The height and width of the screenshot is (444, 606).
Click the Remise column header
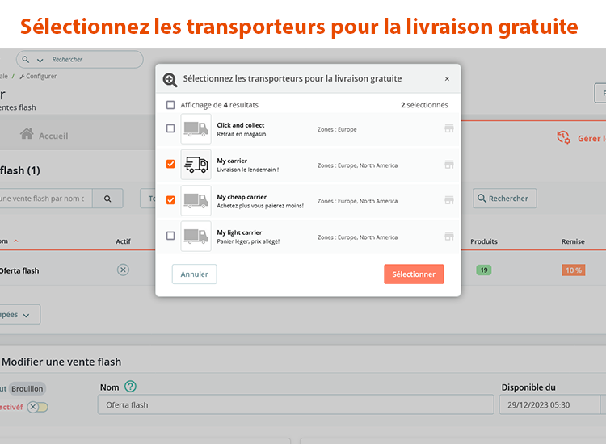pyautogui.click(x=573, y=241)
